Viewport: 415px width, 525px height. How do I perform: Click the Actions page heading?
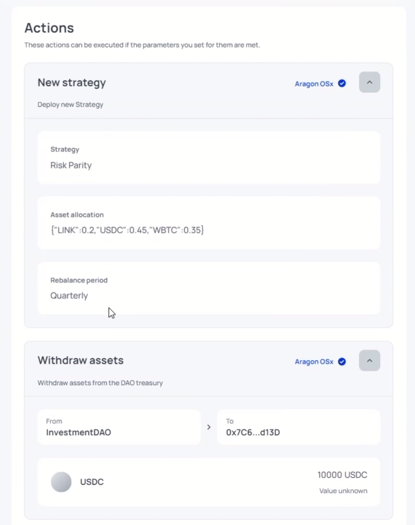pos(49,27)
